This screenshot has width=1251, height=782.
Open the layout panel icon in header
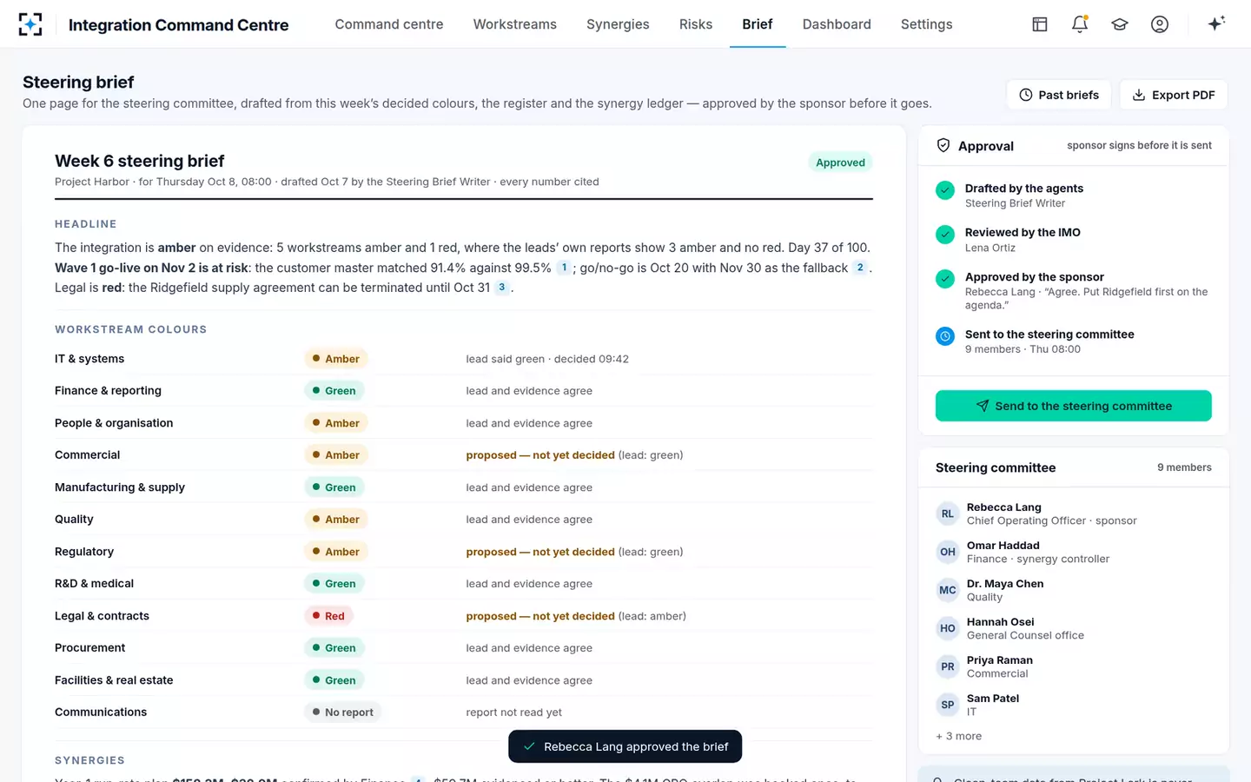tap(1040, 24)
